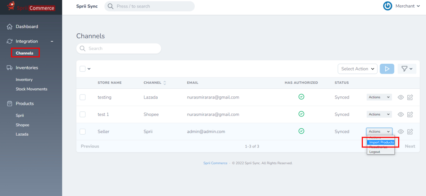
Task: Tick the checkbox for testing row
Action: [83, 97]
